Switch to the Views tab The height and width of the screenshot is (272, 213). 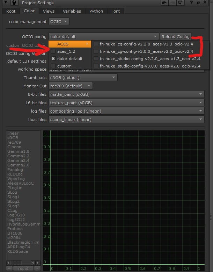click(49, 11)
